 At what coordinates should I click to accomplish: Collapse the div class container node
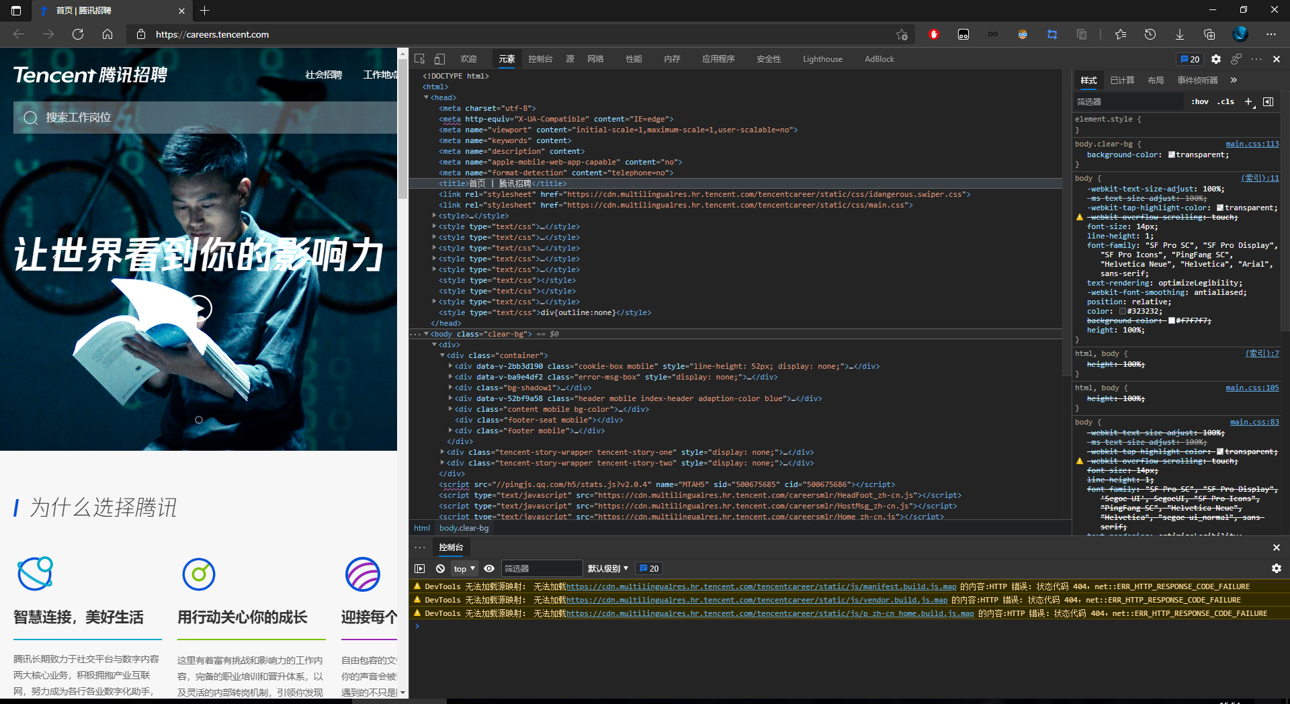[x=442, y=355]
